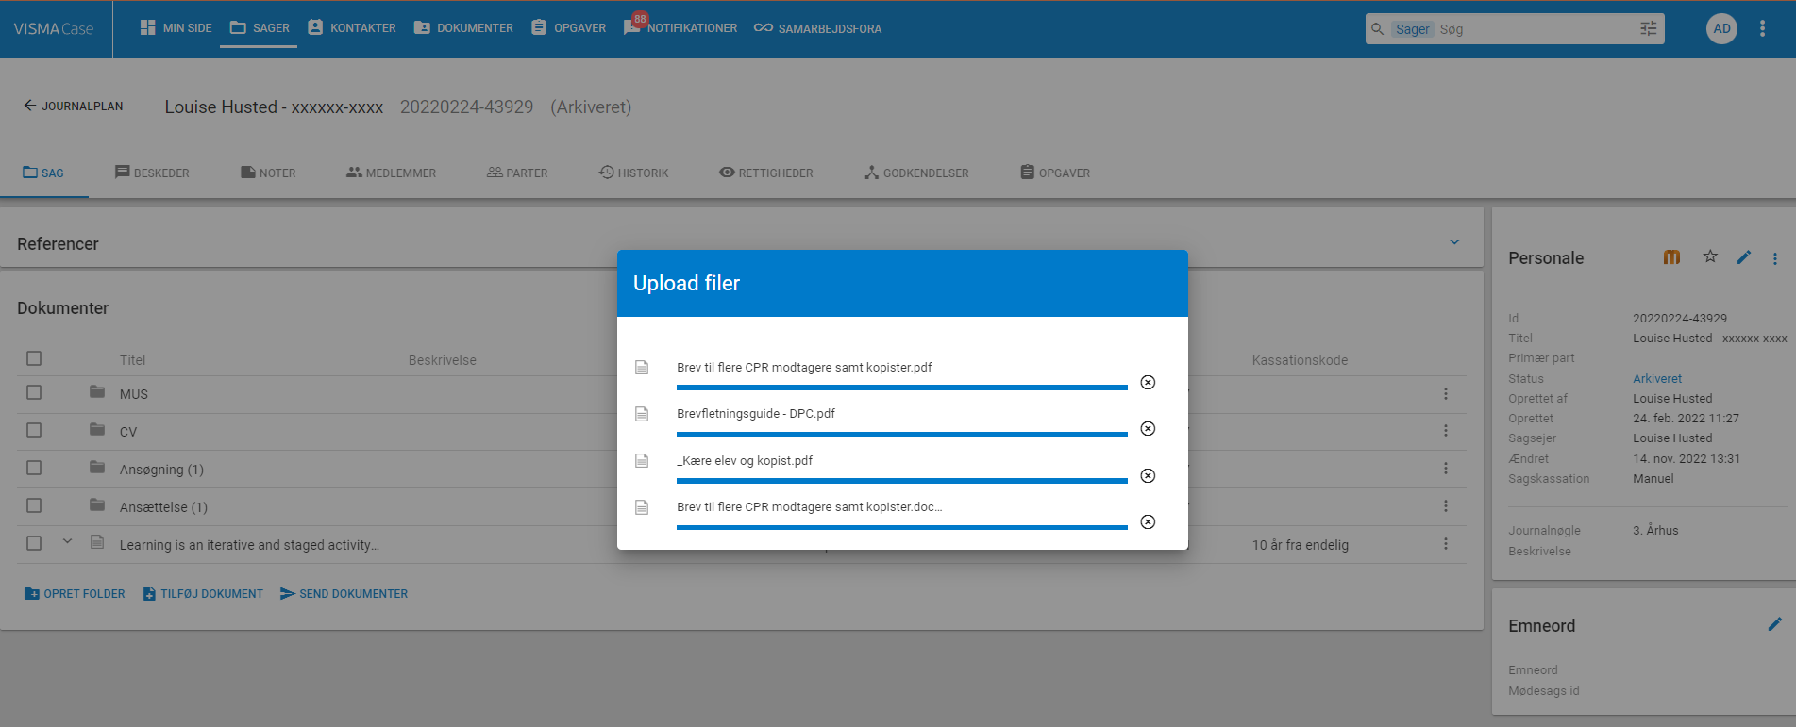The width and height of the screenshot is (1796, 727).
Task: Open Kontakter in the top navigation
Action: tap(352, 28)
